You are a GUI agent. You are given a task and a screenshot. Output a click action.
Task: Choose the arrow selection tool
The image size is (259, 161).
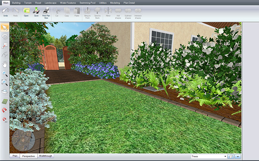tap(5, 28)
